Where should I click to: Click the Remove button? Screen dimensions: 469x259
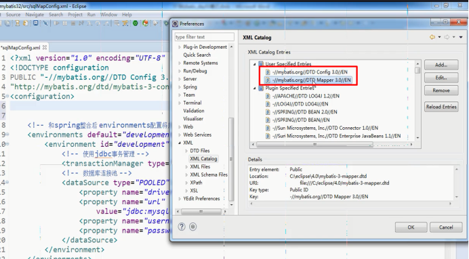click(x=441, y=91)
